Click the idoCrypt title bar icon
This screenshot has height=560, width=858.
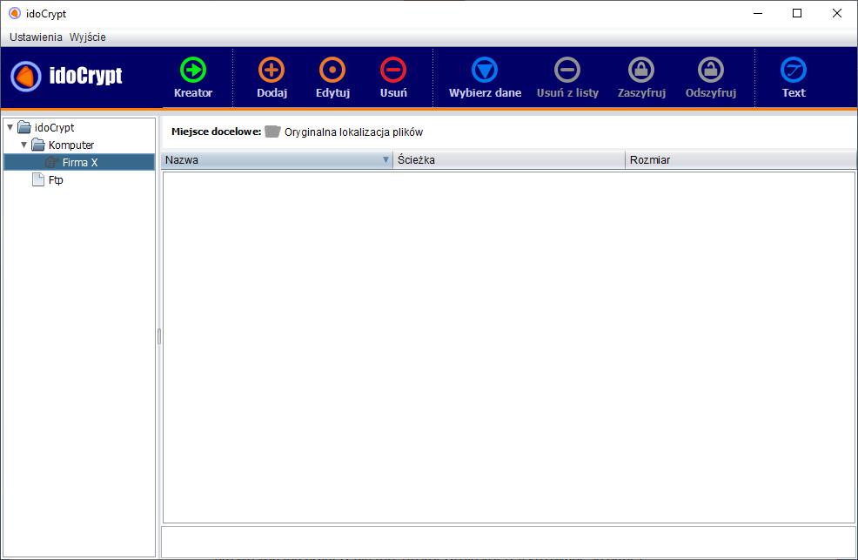[15, 13]
